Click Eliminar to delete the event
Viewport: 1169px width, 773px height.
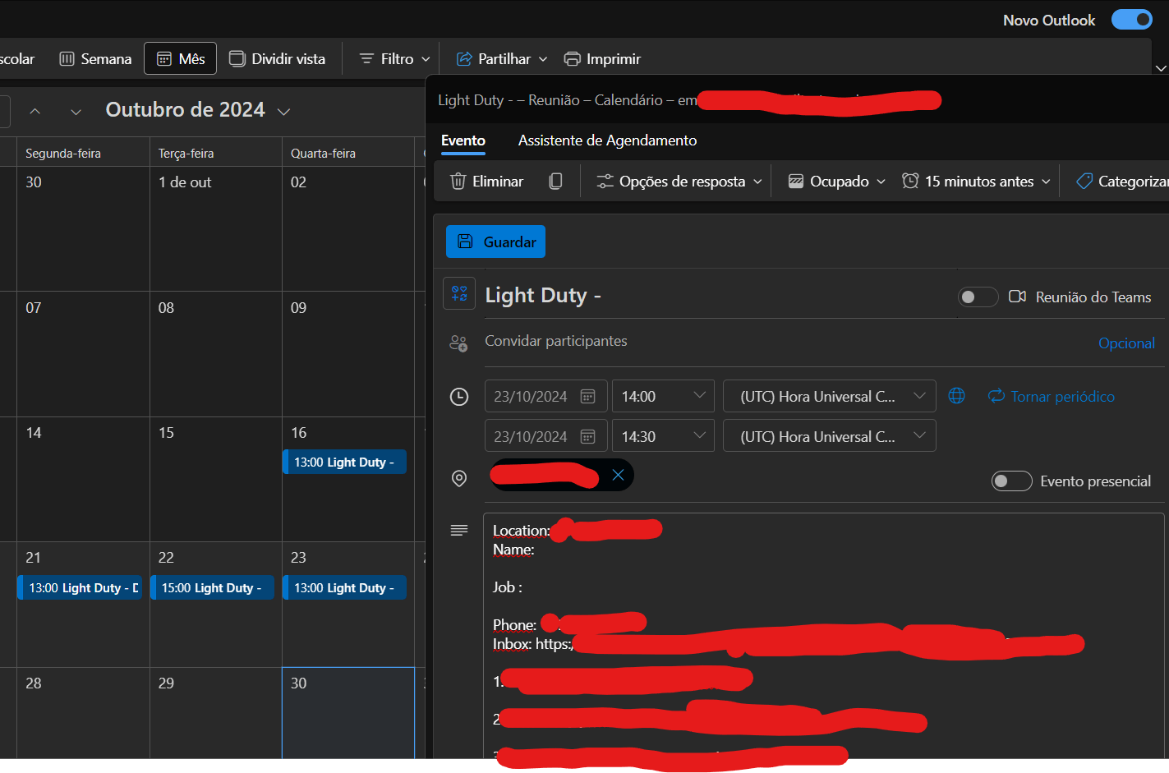486,182
